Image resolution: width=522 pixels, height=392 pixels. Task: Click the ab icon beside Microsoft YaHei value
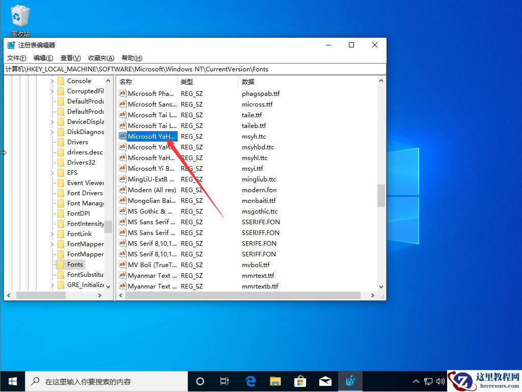(x=122, y=136)
